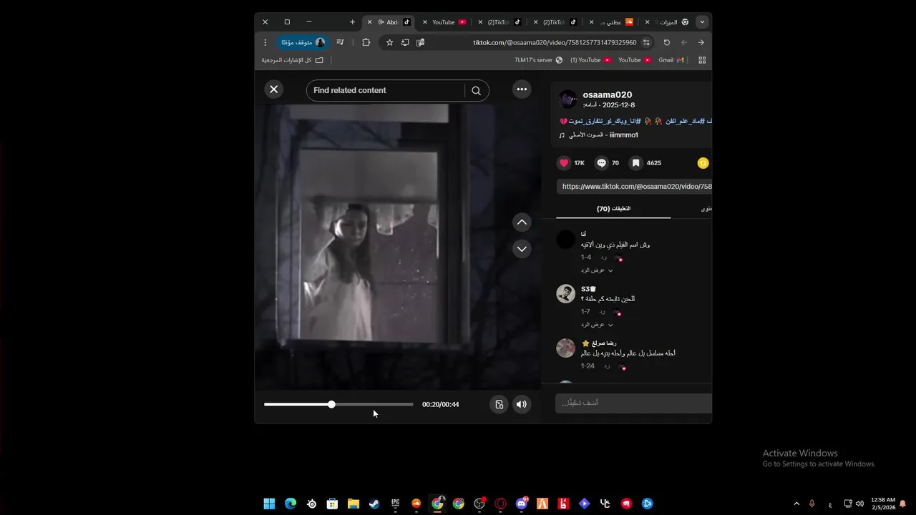Open comments with speech bubble icon

[601, 163]
